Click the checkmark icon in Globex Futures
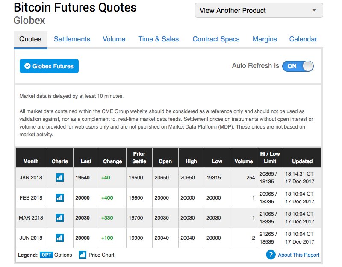This screenshot has width=342, height=267. click(x=27, y=66)
